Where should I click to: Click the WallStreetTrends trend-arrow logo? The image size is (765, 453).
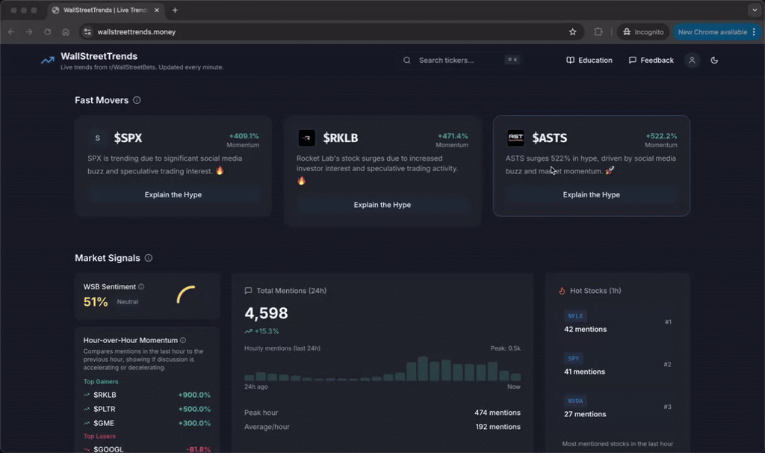pos(47,61)
